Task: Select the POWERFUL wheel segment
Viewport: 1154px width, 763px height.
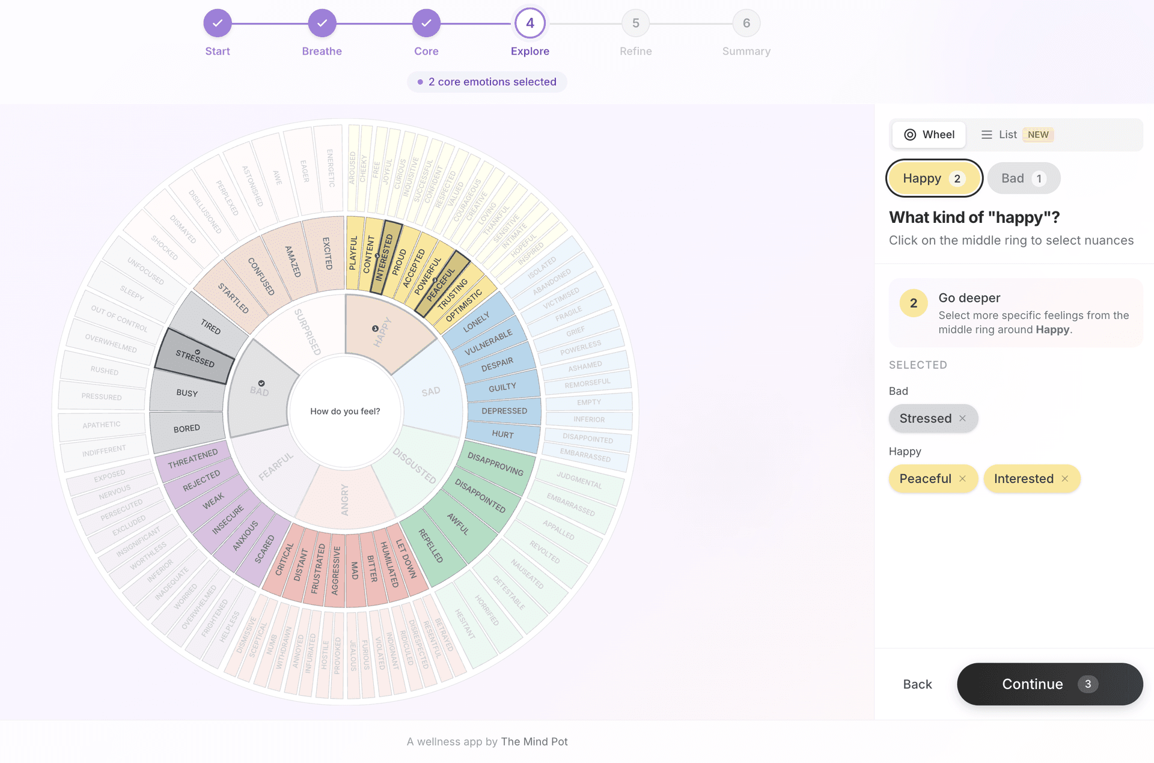Action: click(427, 275)
